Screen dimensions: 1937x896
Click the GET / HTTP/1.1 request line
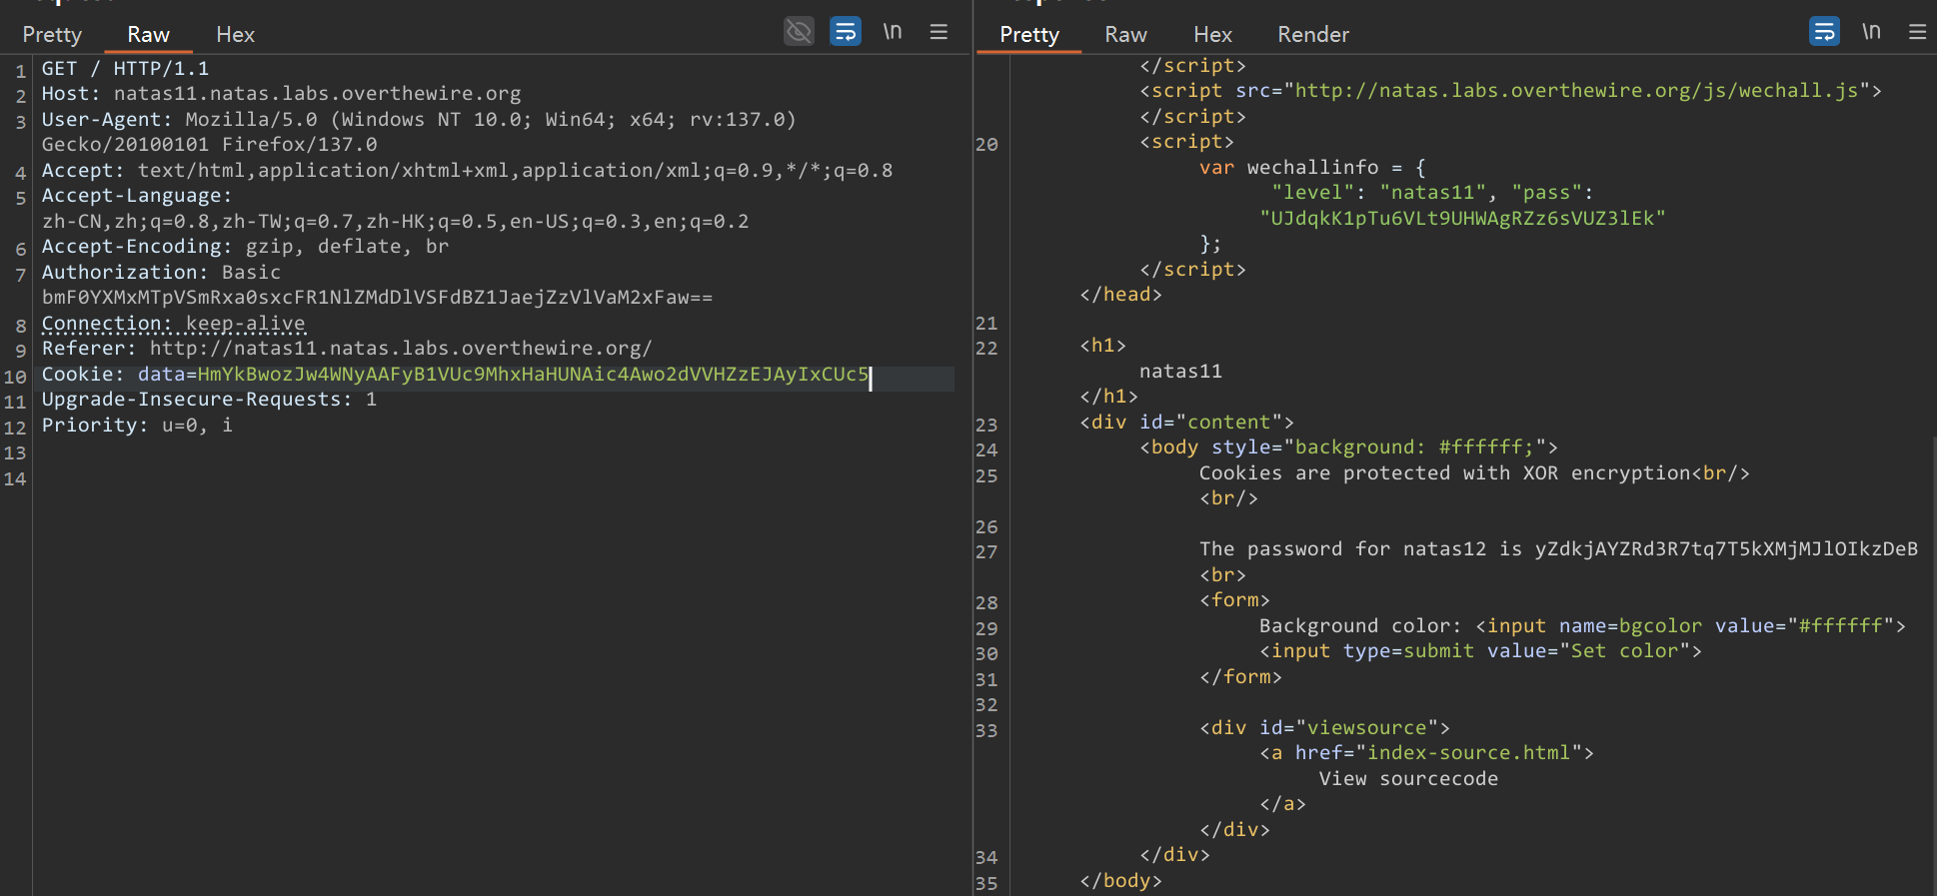(125, 69)
